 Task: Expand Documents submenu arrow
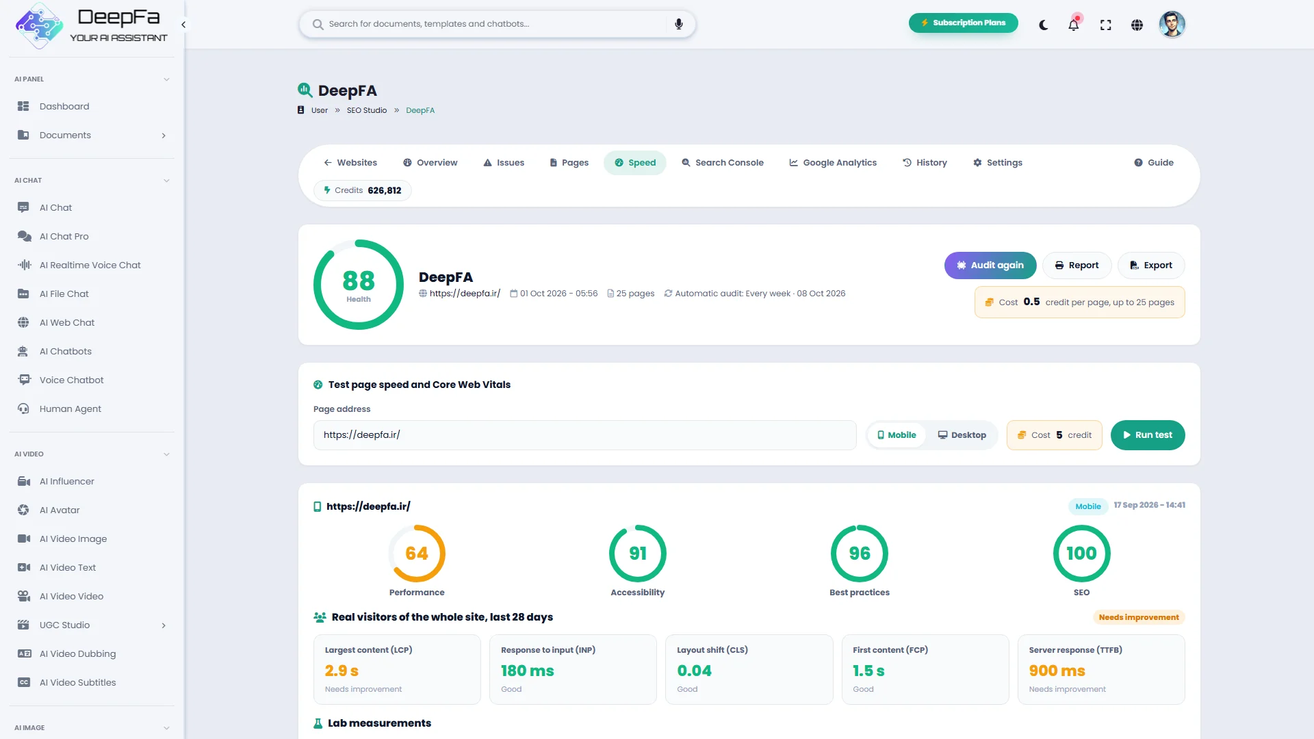(x=164, y=135)
